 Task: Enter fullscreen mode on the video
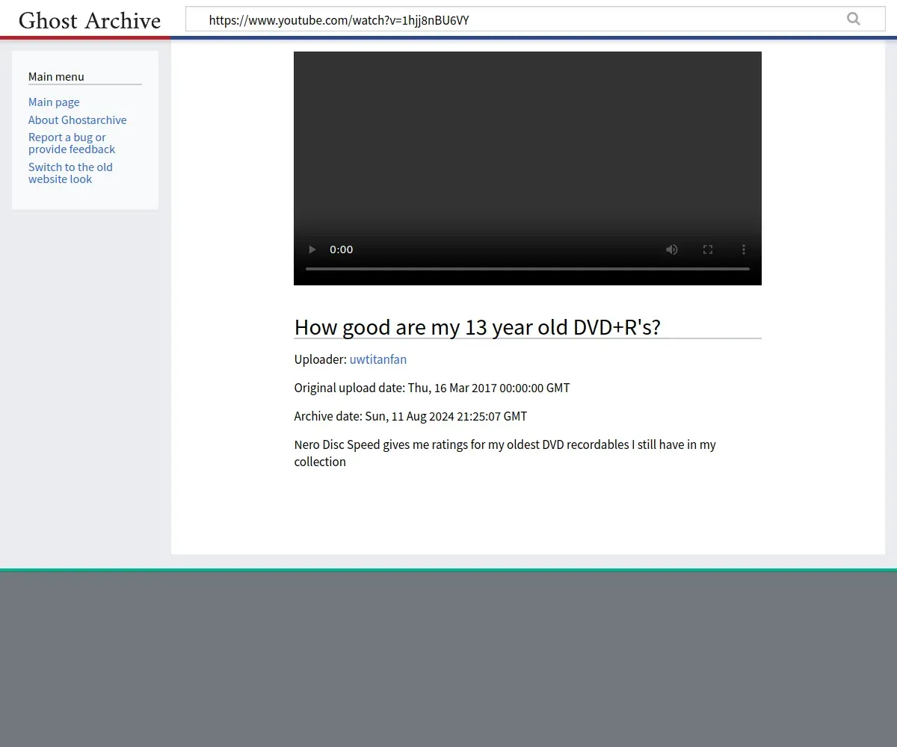pyautogui.click(x=708, y=249)
